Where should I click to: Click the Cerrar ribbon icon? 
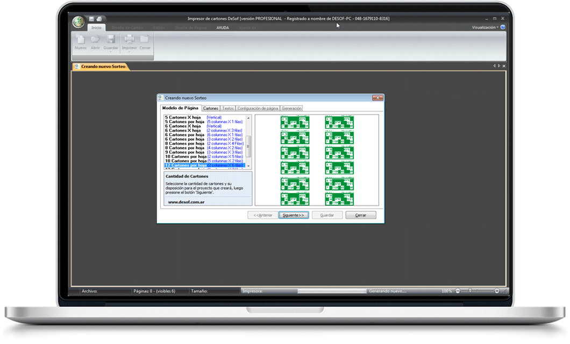point(145,39)
